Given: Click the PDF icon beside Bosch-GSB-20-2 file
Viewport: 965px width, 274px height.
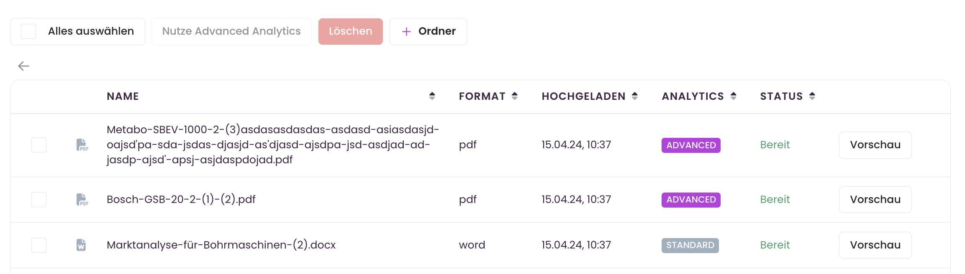Looking at the screenshot, I should pyautogui.click(x=82, y=200).
